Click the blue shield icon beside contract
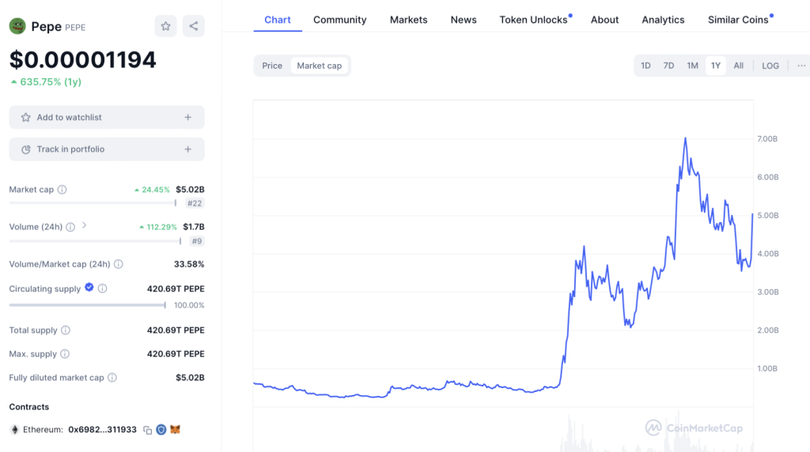Screen dimensions: 810x452 pyautogui.click(x=161, y=429)
